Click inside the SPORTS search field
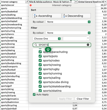The height and width of the screenshot is (110, 107). pyautogui.click(x=62, y=45)
